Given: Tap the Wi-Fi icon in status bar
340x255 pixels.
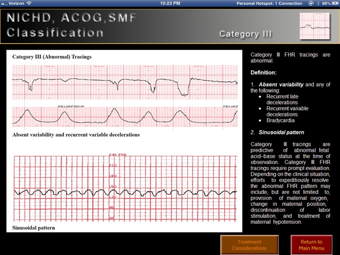Looking at the screenshot, I should click(29, 3).
